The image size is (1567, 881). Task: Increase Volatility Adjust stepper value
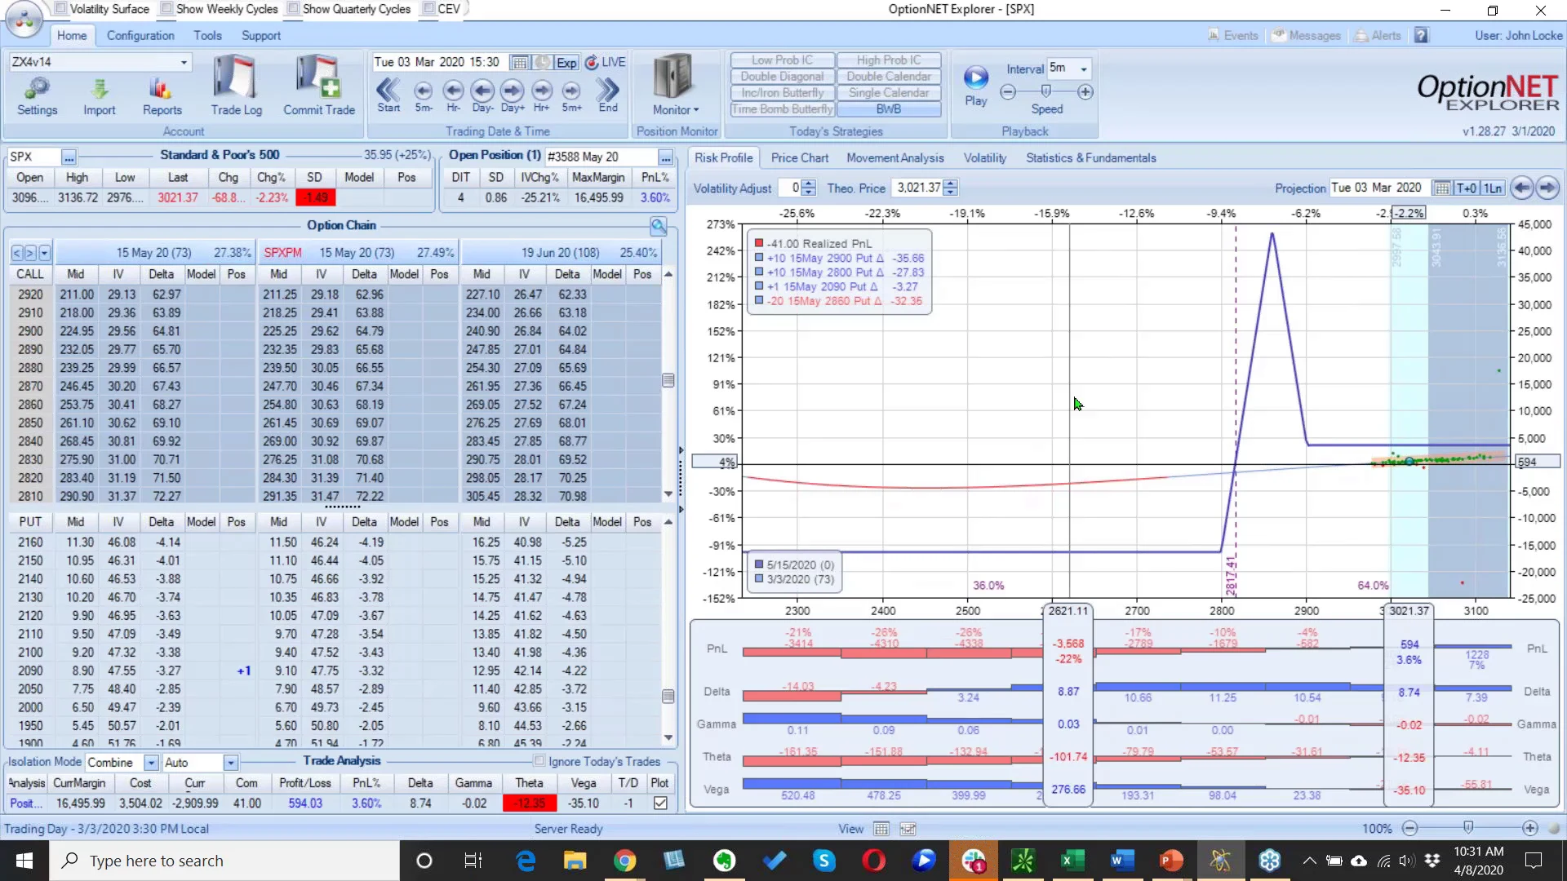808,184
